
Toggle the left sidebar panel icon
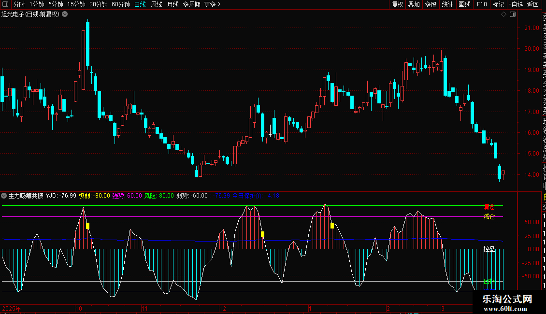tap(5, 4)
